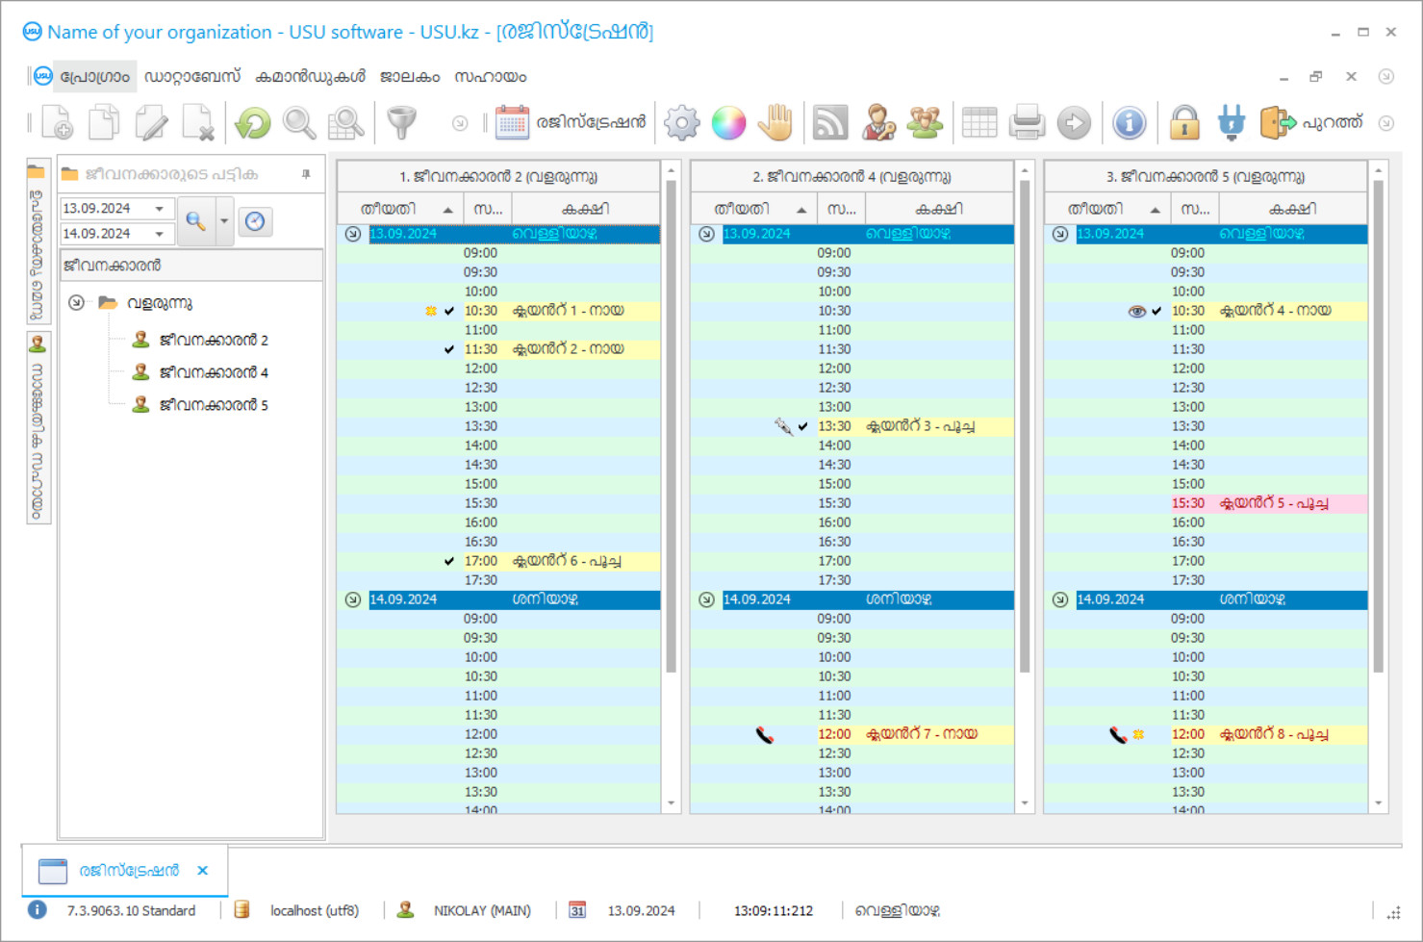
Task: Open the ഡാറ്റാബേസ് menu
Action: [x=191, y=77]
